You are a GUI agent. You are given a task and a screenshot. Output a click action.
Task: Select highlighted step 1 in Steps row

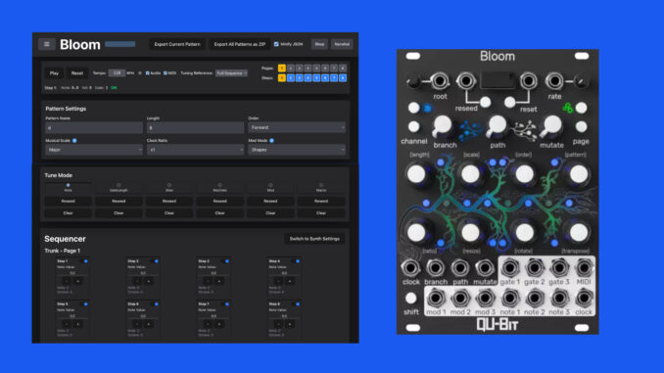click(x=282, y=78)
